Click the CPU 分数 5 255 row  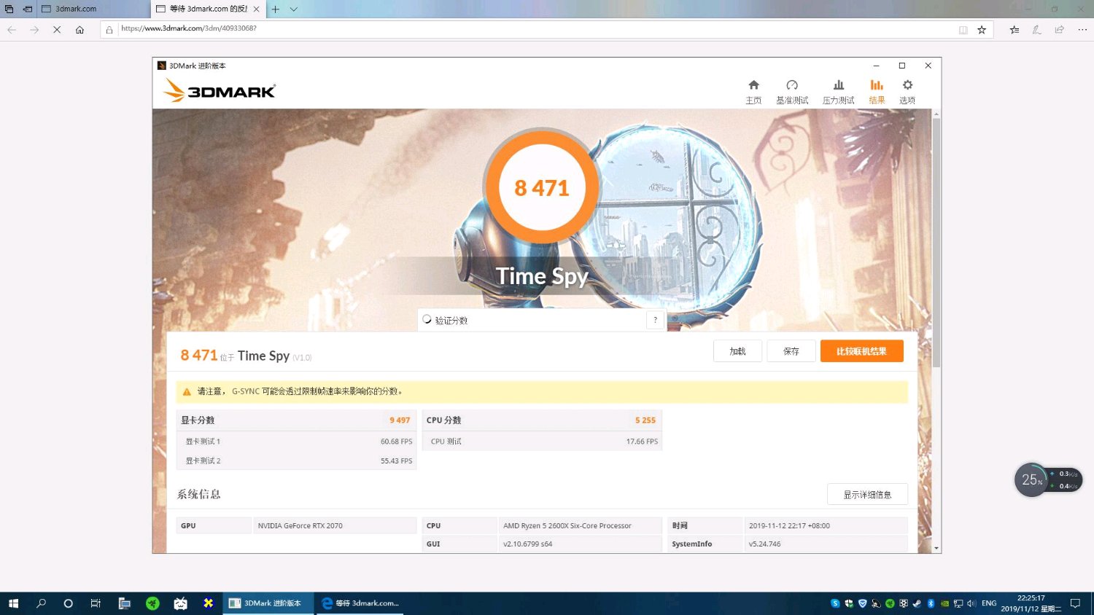click(542, 420)
